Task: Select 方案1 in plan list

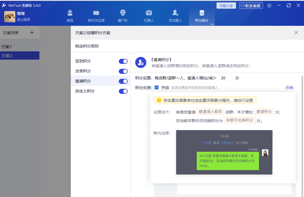Action: (20, 47)
